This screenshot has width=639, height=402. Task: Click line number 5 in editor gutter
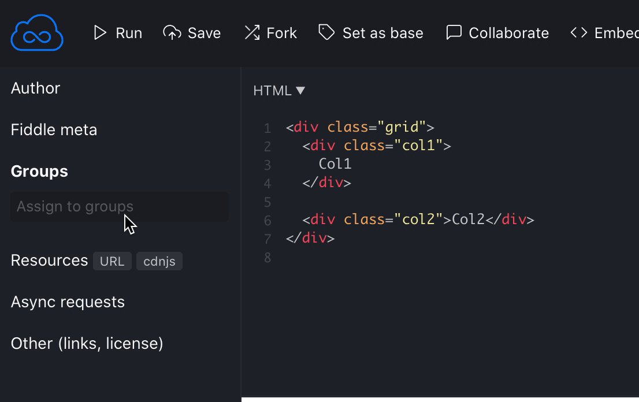(268, 202)
